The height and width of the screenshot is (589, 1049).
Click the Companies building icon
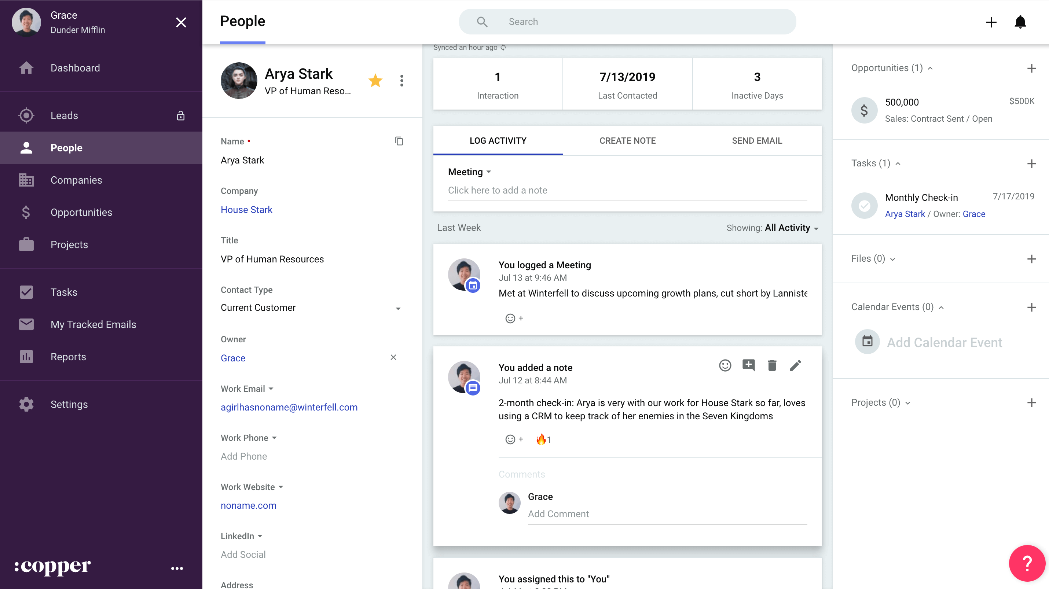(26, 180)
